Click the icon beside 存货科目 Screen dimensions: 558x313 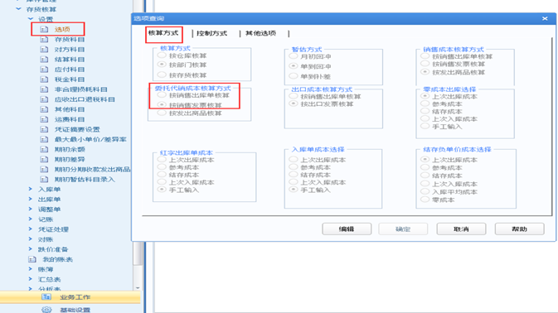[44, 40]
